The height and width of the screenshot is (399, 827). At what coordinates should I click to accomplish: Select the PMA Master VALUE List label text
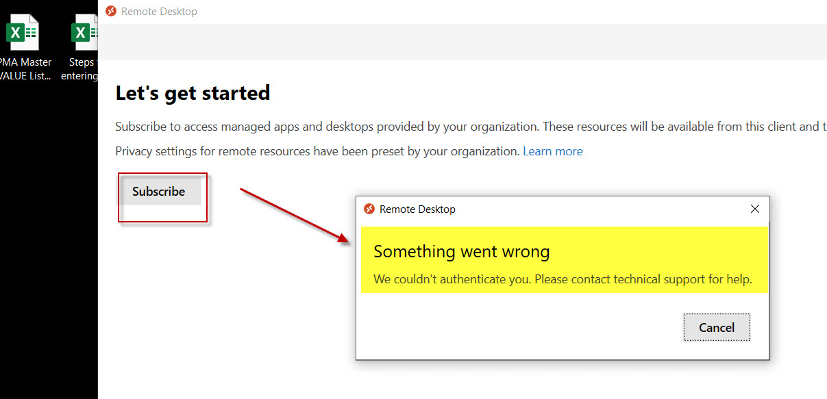26,68
